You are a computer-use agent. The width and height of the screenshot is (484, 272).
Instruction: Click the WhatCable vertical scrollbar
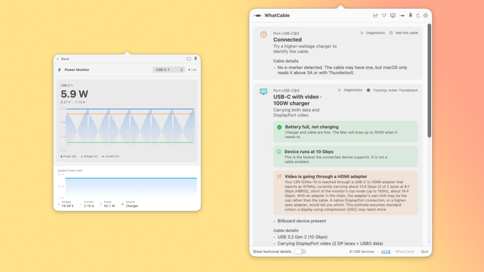pyautogui.click(x=429, y=81)
